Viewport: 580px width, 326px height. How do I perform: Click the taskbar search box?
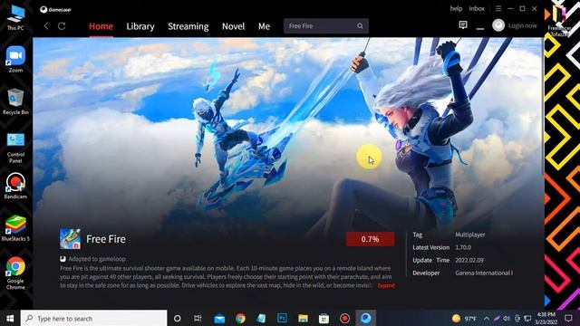(93, 318)
